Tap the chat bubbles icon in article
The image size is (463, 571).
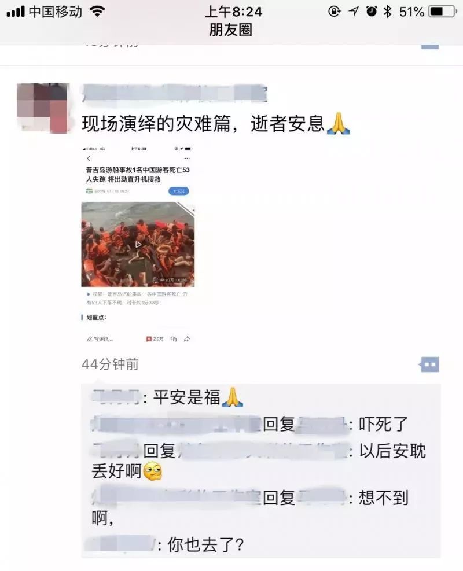tap(174, 339)
